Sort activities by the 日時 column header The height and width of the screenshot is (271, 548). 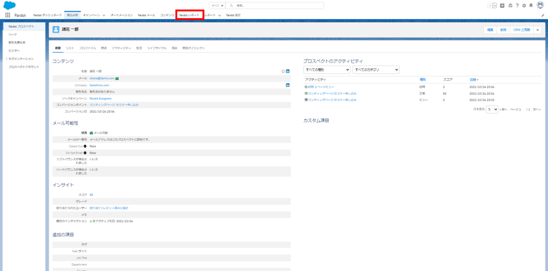click(474, 79)
